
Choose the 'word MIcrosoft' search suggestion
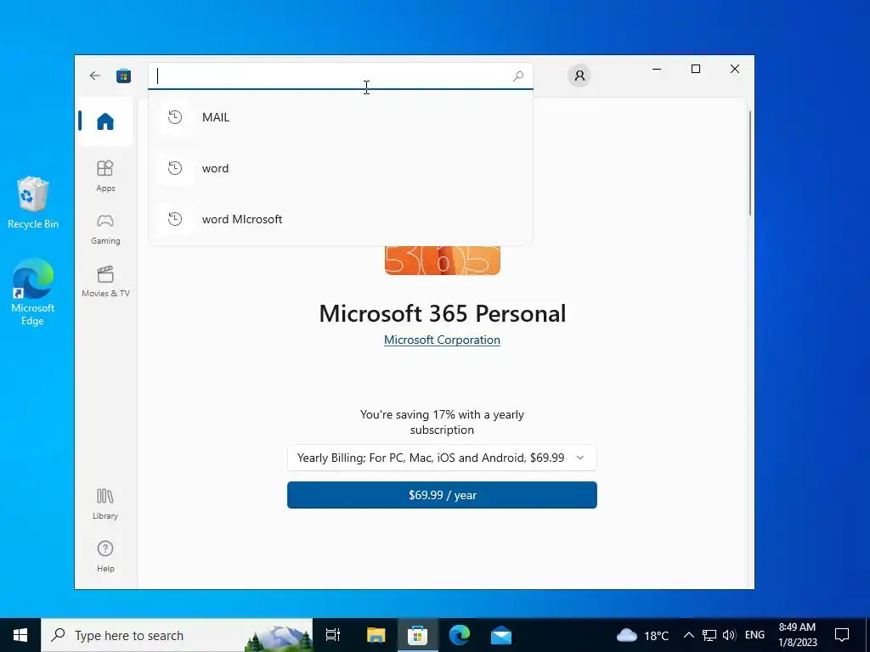click(341, 219)
